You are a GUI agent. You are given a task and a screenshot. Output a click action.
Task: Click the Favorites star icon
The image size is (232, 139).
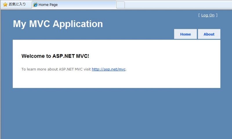(x=5, y=4)
